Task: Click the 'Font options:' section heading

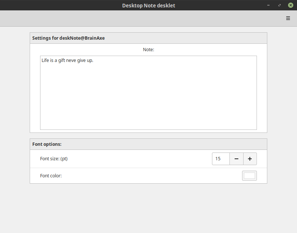Action: (47, 144)
